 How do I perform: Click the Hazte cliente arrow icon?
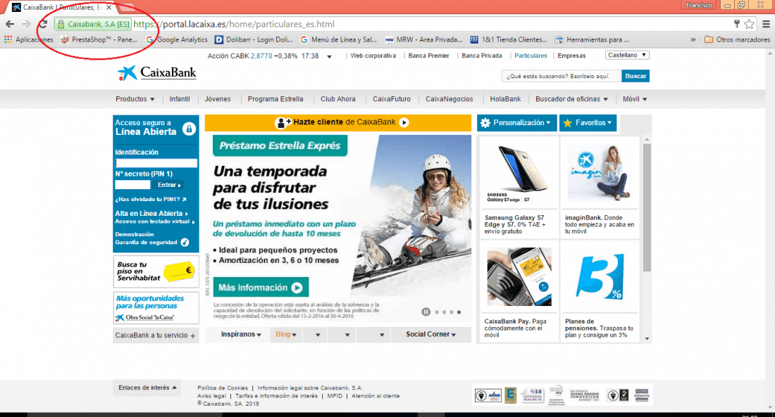pyautogui.click(x=404, y=122)
